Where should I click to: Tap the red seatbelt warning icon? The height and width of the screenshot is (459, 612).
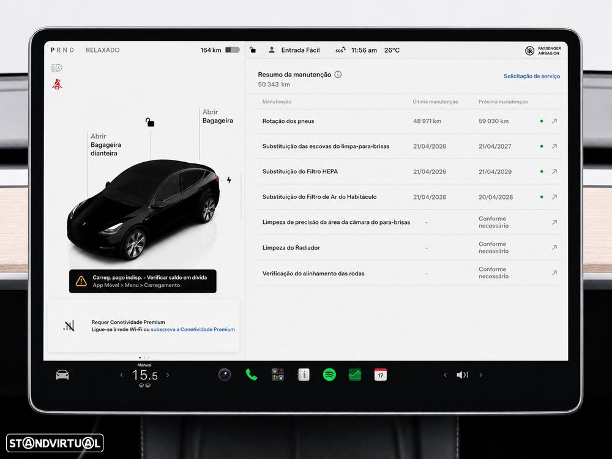click(x=57, y=84)
